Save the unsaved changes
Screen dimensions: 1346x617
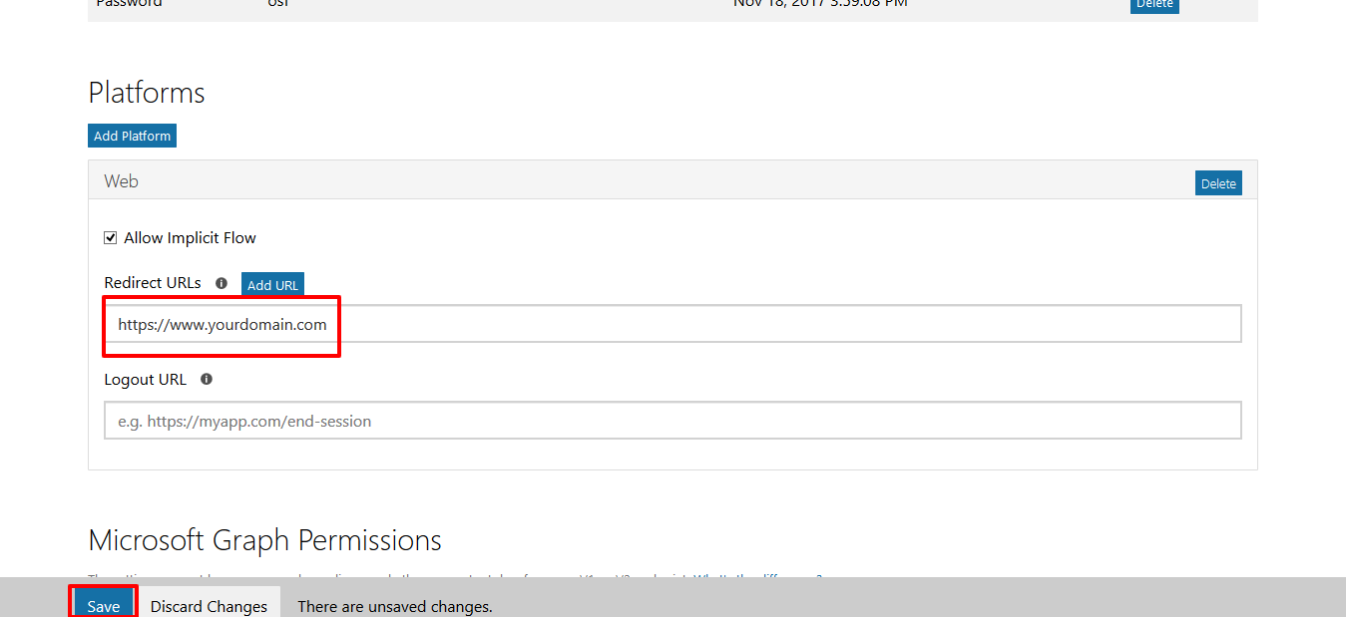(x=104, y=605)
